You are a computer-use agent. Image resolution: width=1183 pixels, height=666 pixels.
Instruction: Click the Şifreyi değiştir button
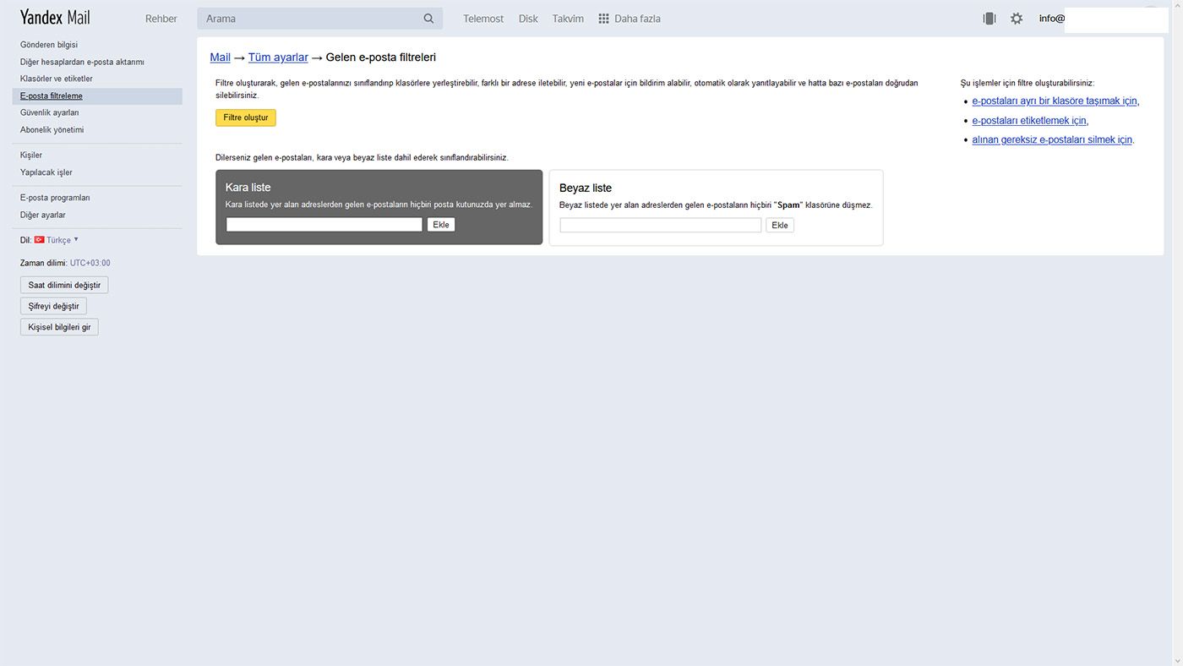(x=53, y=306)
